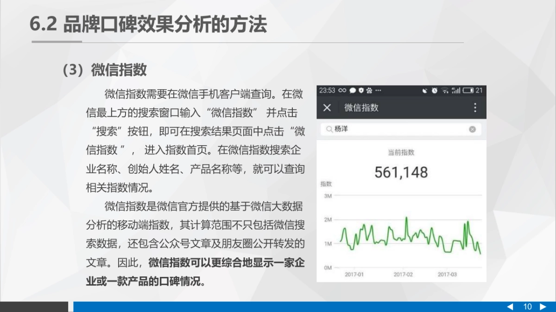Click the Wi-Fi icon in the phone status bar
Screen dimensions: 556x312
pyautogui.click(x=444, y=90)
